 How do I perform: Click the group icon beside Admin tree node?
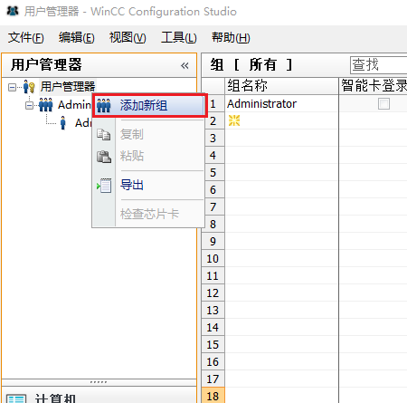[46, 105]
